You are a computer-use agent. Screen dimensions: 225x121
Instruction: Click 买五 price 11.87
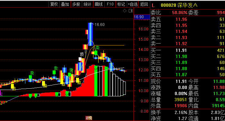181,75
